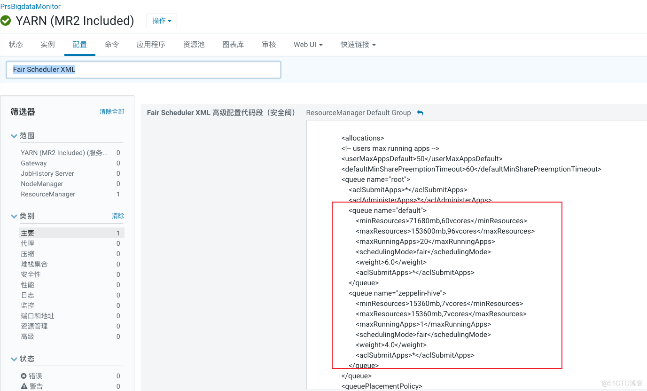Open the 资源池 tab
This screenshot has height=391, width=647.
pos(194,44)
